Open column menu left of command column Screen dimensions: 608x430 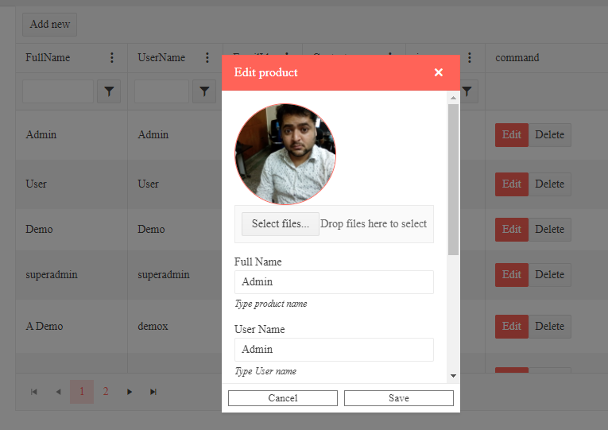469,58
